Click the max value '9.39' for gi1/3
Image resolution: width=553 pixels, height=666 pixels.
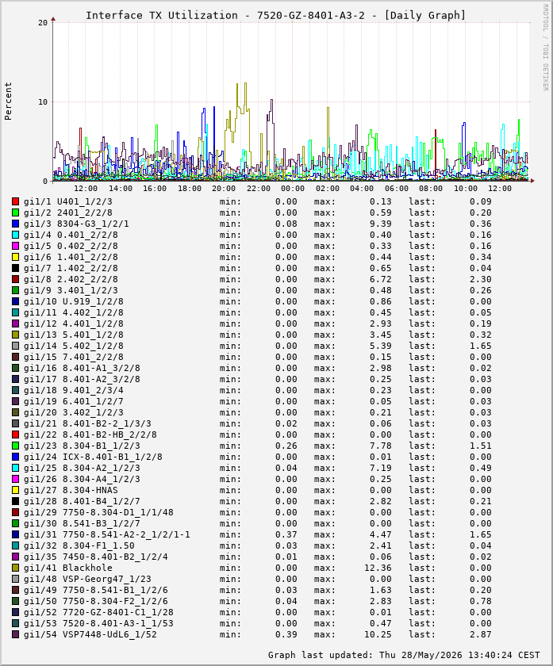click(380, 224)
